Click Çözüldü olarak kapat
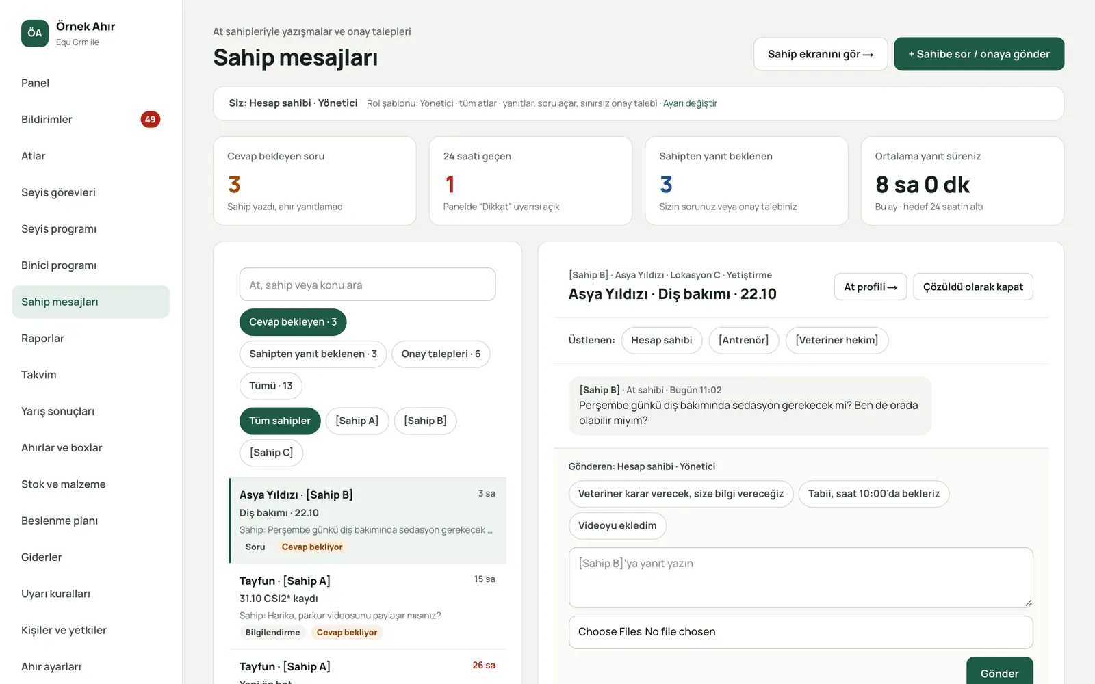 click(973, 287)
